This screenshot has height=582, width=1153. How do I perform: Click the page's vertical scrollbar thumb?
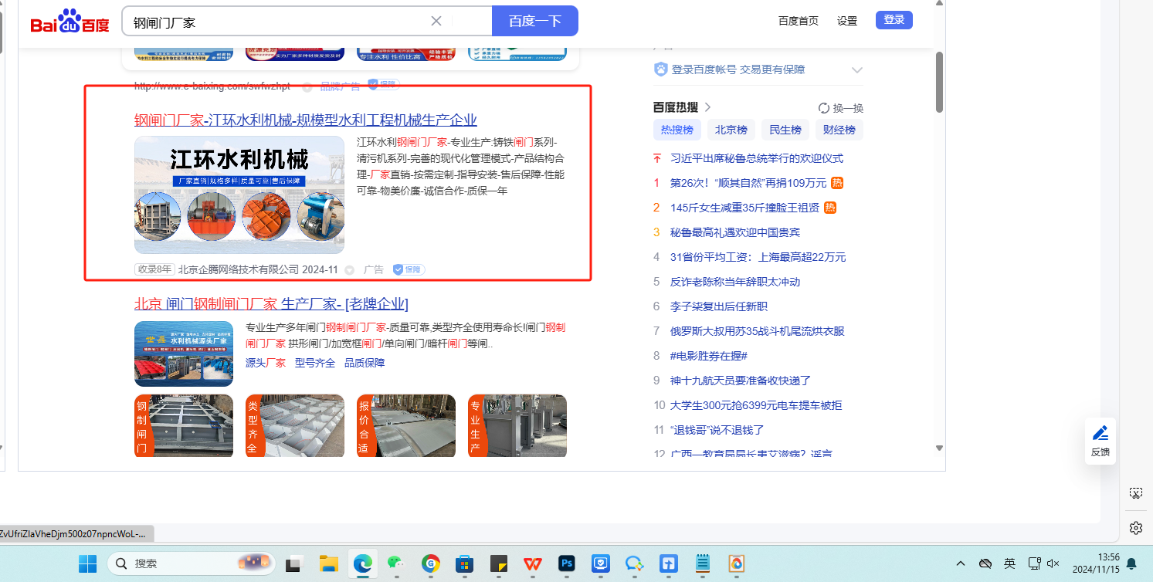click(940, 82)
